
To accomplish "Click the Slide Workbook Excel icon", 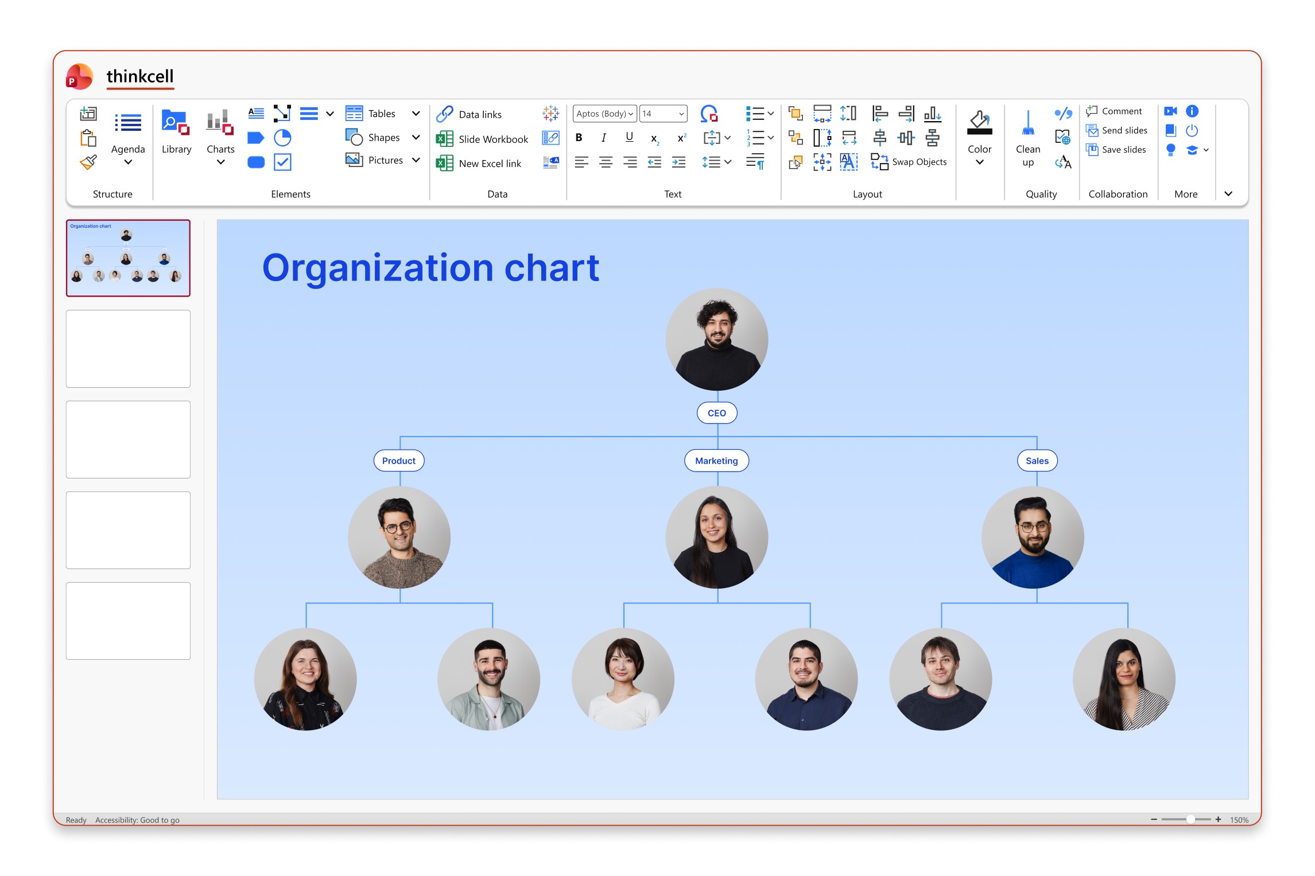I will tap(444, 139).
